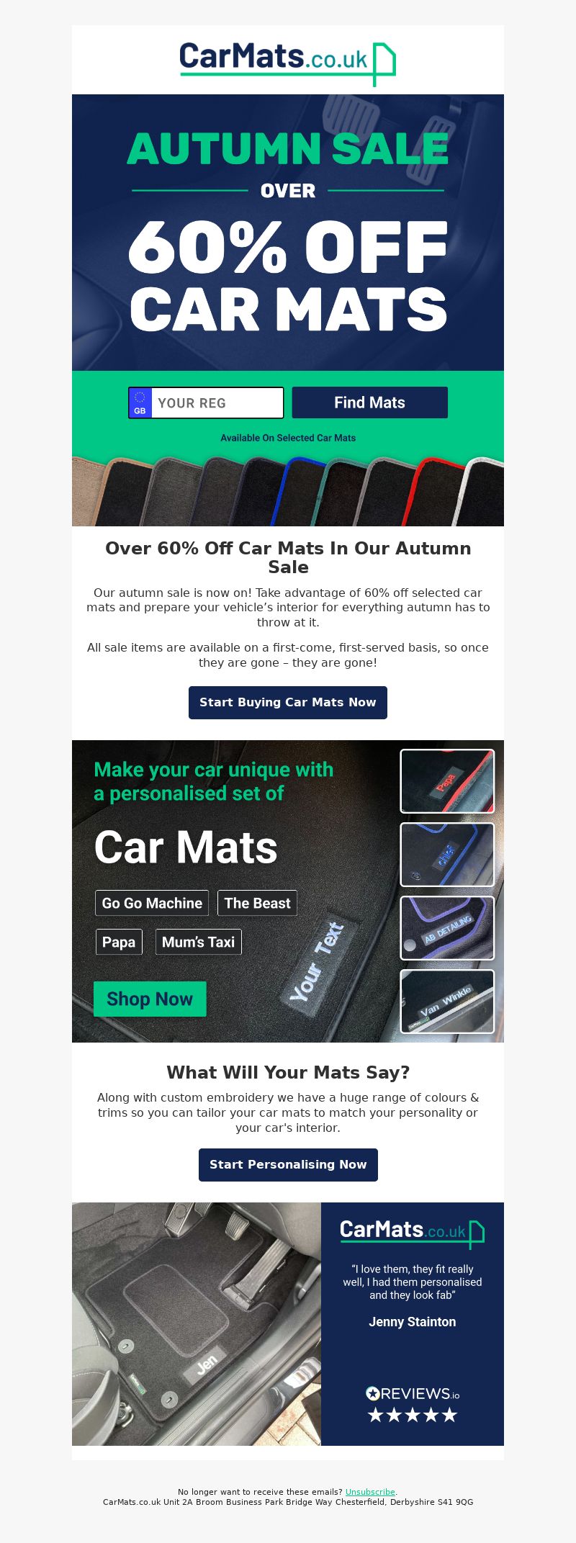Select the Papa text tag
The width and height of the screenshot is (576, 1543).
tap(119, 942)
